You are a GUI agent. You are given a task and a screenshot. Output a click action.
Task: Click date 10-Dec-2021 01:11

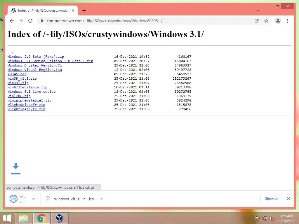click(132, 87)
